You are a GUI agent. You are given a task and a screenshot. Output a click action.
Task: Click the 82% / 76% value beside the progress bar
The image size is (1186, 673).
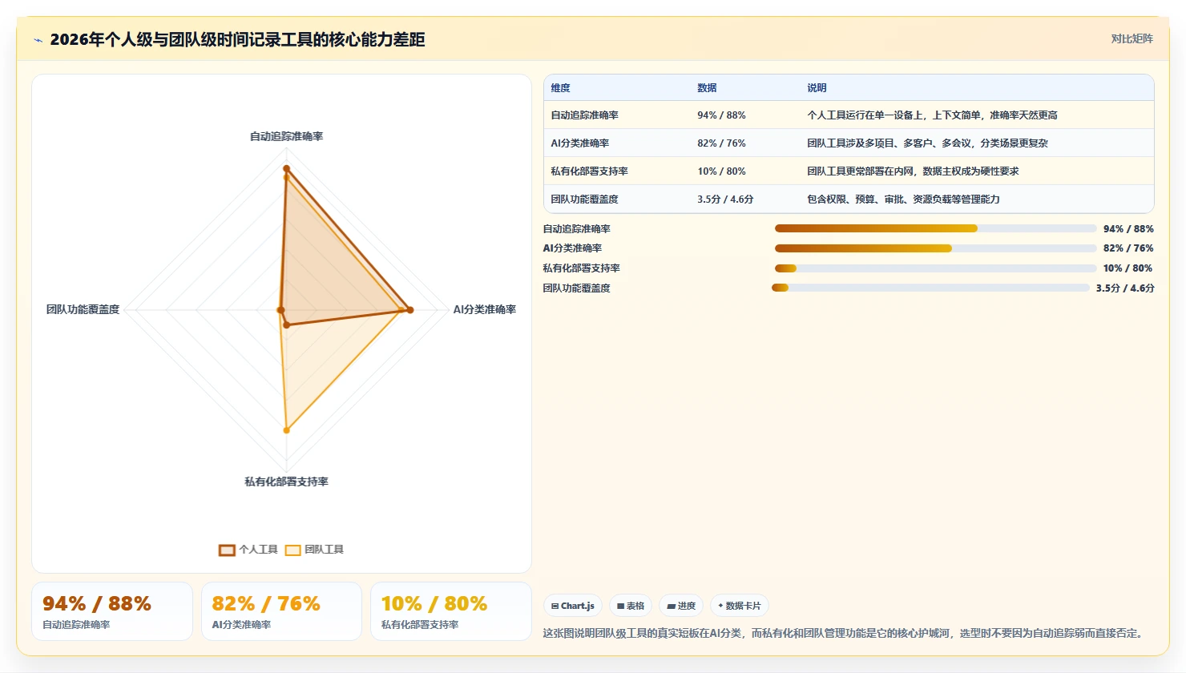coord(1128,248)
